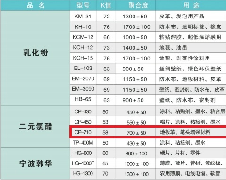
Task: Click K value 66 for KCM-12
Action: (107, 37)
